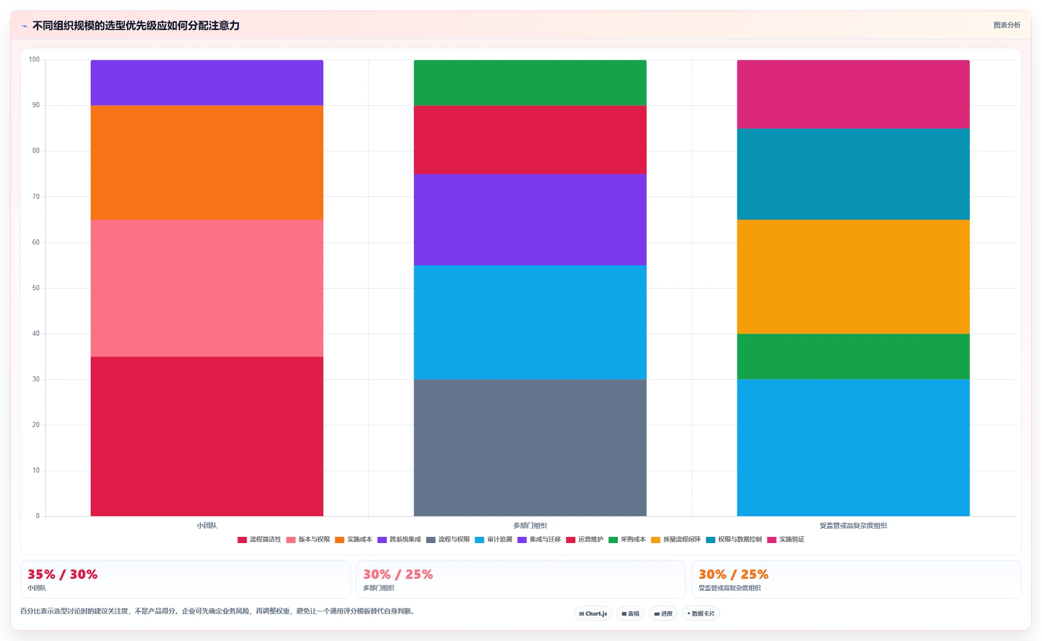Select the 表格 tag chip

tap(631, 614)
